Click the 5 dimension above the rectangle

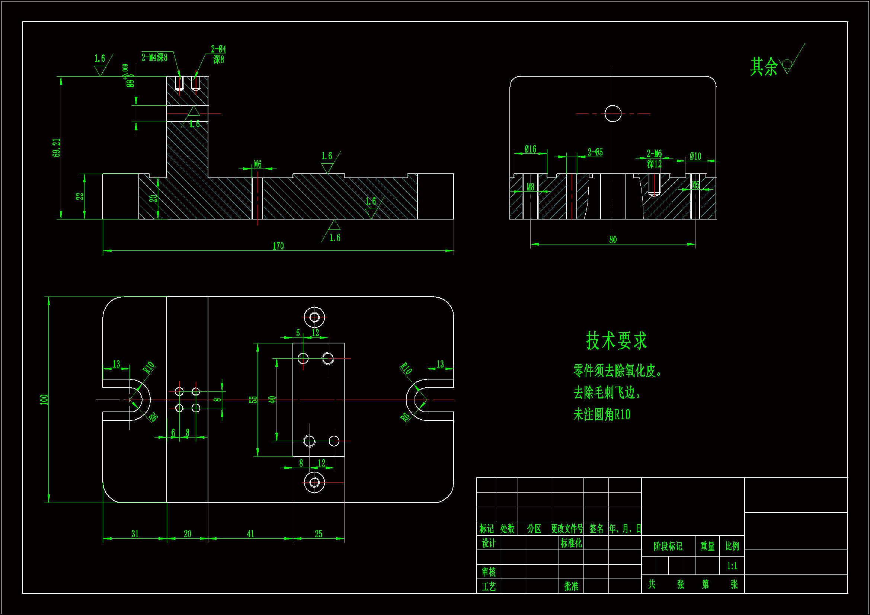pyautogui.click(x=298, y=333)
